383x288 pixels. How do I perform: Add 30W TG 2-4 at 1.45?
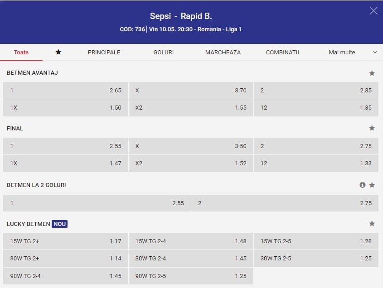(191, 259)
